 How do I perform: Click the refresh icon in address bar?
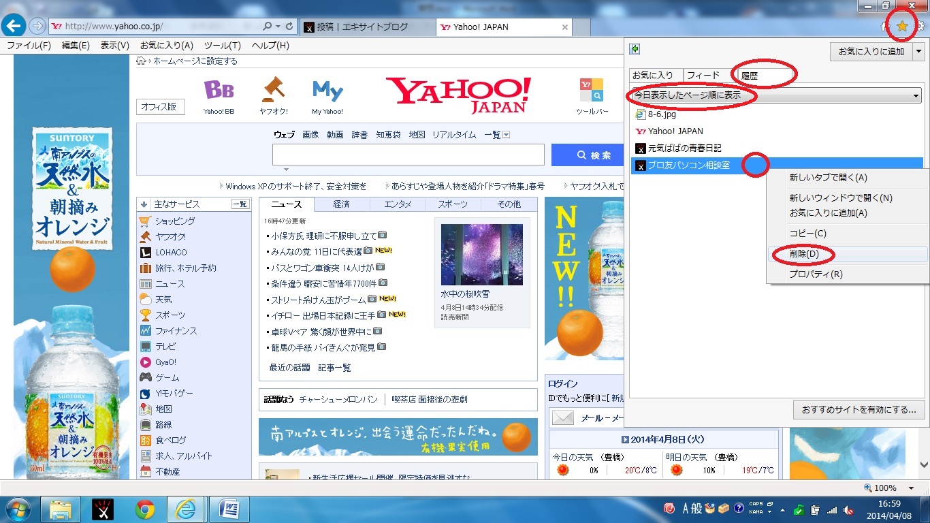point(290,27)
